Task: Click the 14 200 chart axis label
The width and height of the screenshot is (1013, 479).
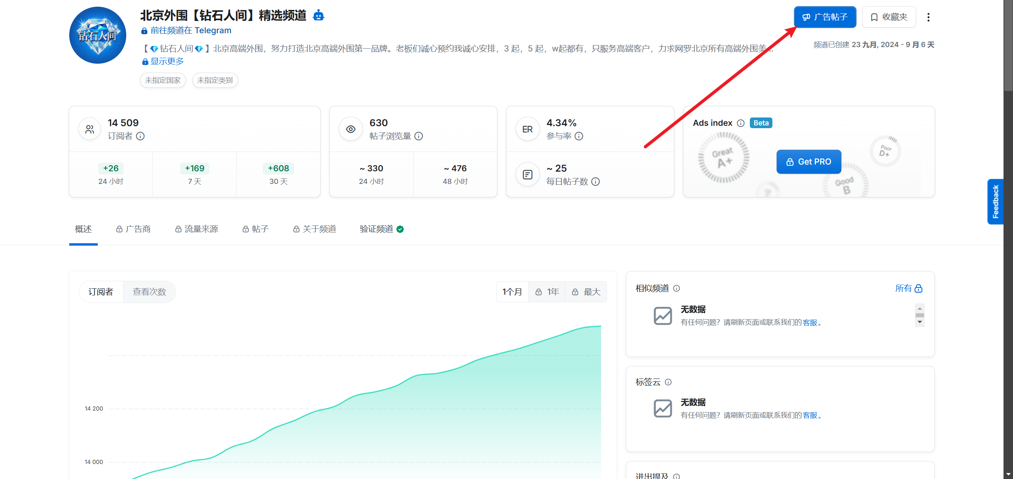Action: [94, 409]
